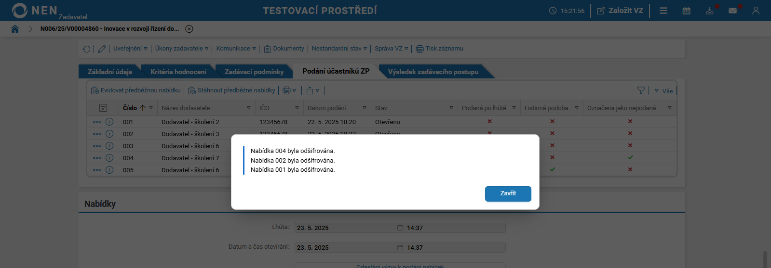
Task: Open Název dodavatele column filter arrow
Action: tap(249, 108)
